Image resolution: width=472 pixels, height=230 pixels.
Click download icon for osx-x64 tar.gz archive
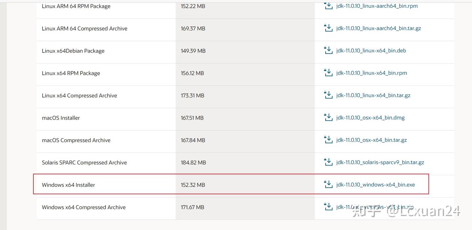pyautogui.click(x=328, y=140)
